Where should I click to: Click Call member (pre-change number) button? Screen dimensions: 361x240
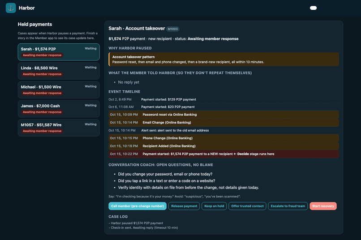pyautogui.click(x=138, y=206)
